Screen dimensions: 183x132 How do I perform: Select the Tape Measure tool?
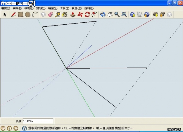[x=57, y=15]
